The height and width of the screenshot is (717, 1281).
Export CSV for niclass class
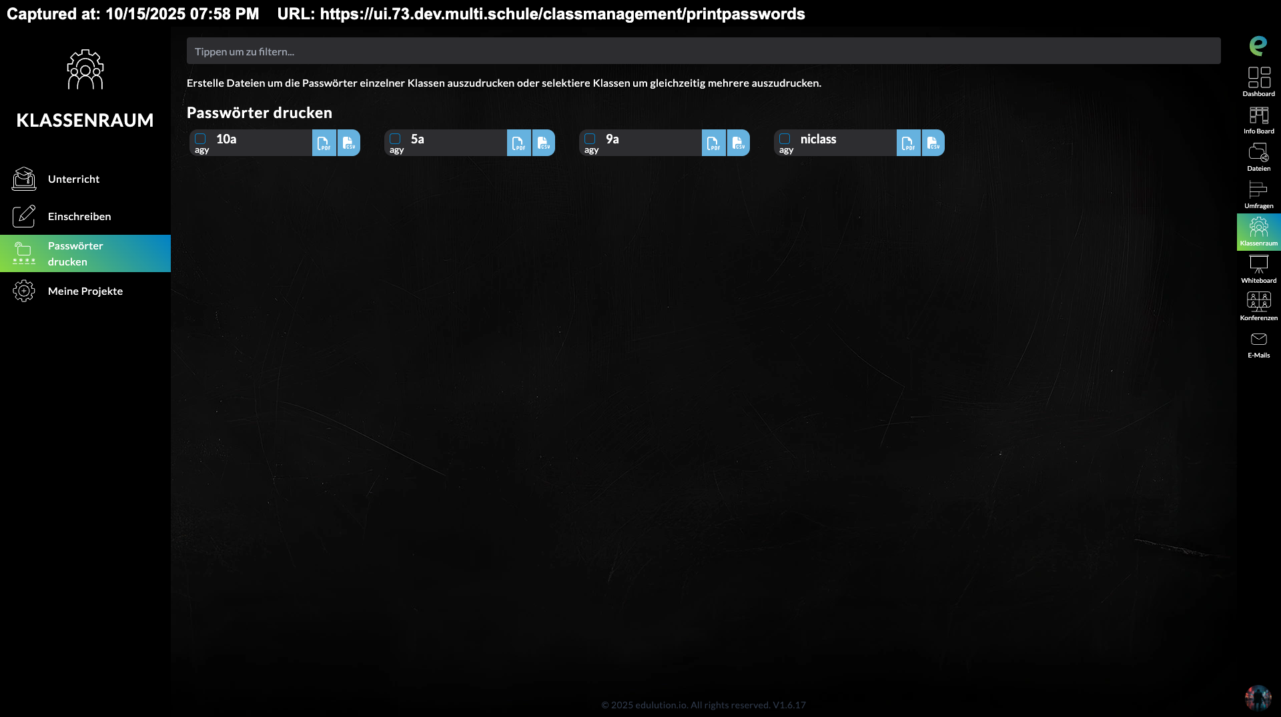coord(933,143)
